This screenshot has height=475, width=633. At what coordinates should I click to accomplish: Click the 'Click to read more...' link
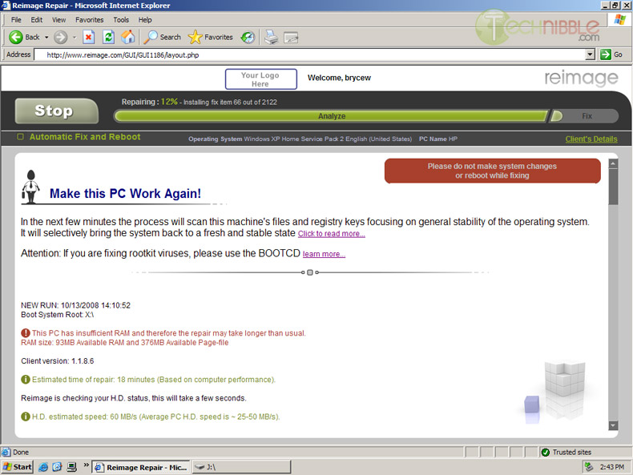(332, 234)
